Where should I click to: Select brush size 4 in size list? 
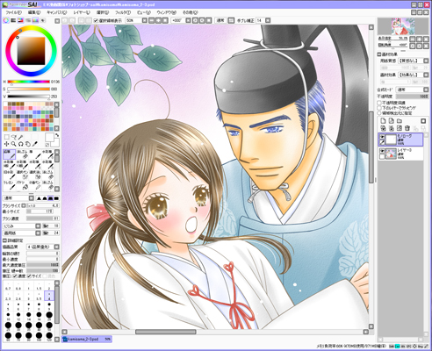pyautogui.click(x=49, y=296)
